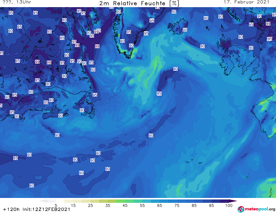Viewport: 276px width, 213px height.
Task: Click the legend value '25'
Action: point(90,205)
